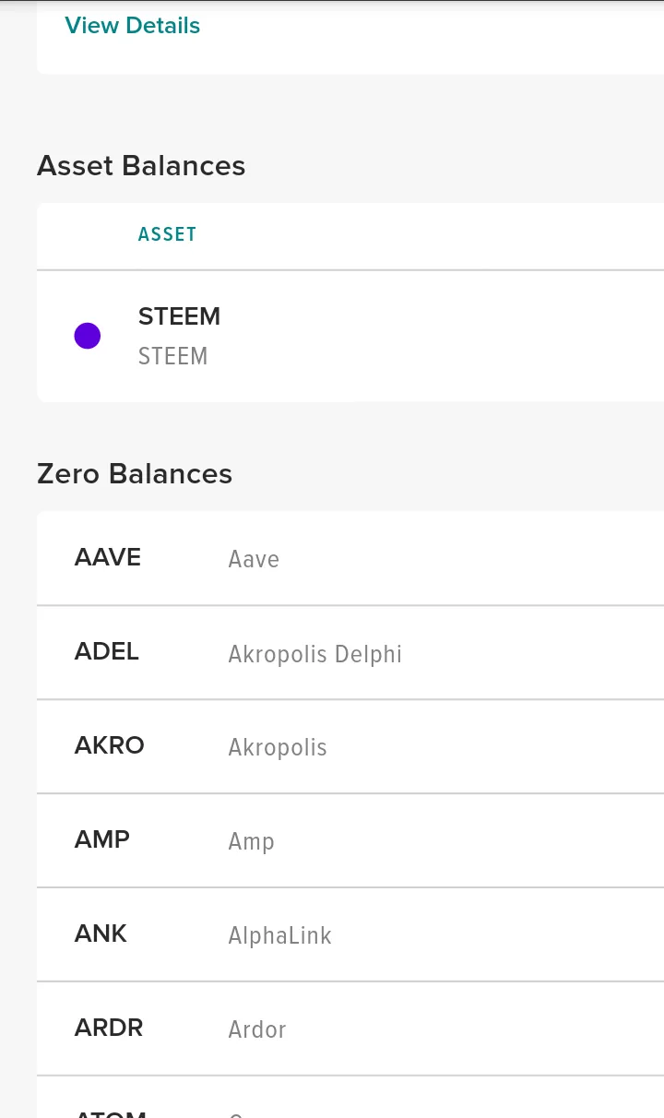664x1118 pixels.
Task: Select the Akropolis Delphi asset name
Action: [315, 654]
